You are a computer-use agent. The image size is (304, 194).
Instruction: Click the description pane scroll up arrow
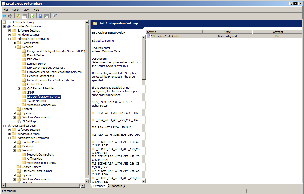pos(144,37)
